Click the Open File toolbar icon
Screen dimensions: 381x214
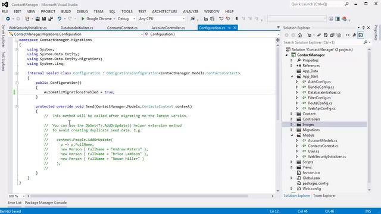coord(38,18)
